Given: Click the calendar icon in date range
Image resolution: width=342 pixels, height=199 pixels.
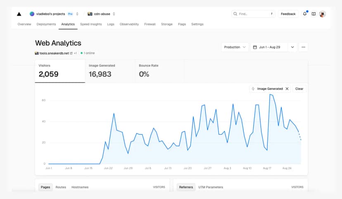Looking at the screenshot, I should pos(255,47).
